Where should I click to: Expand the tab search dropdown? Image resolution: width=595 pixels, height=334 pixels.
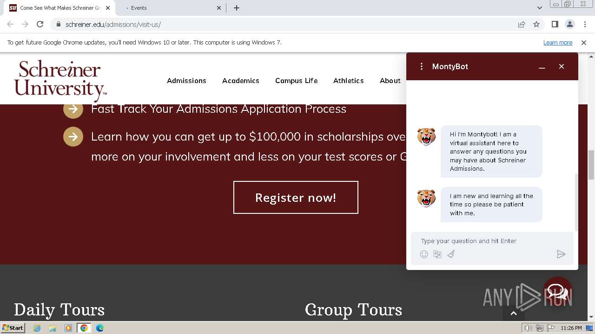click(x=539, y=8)
